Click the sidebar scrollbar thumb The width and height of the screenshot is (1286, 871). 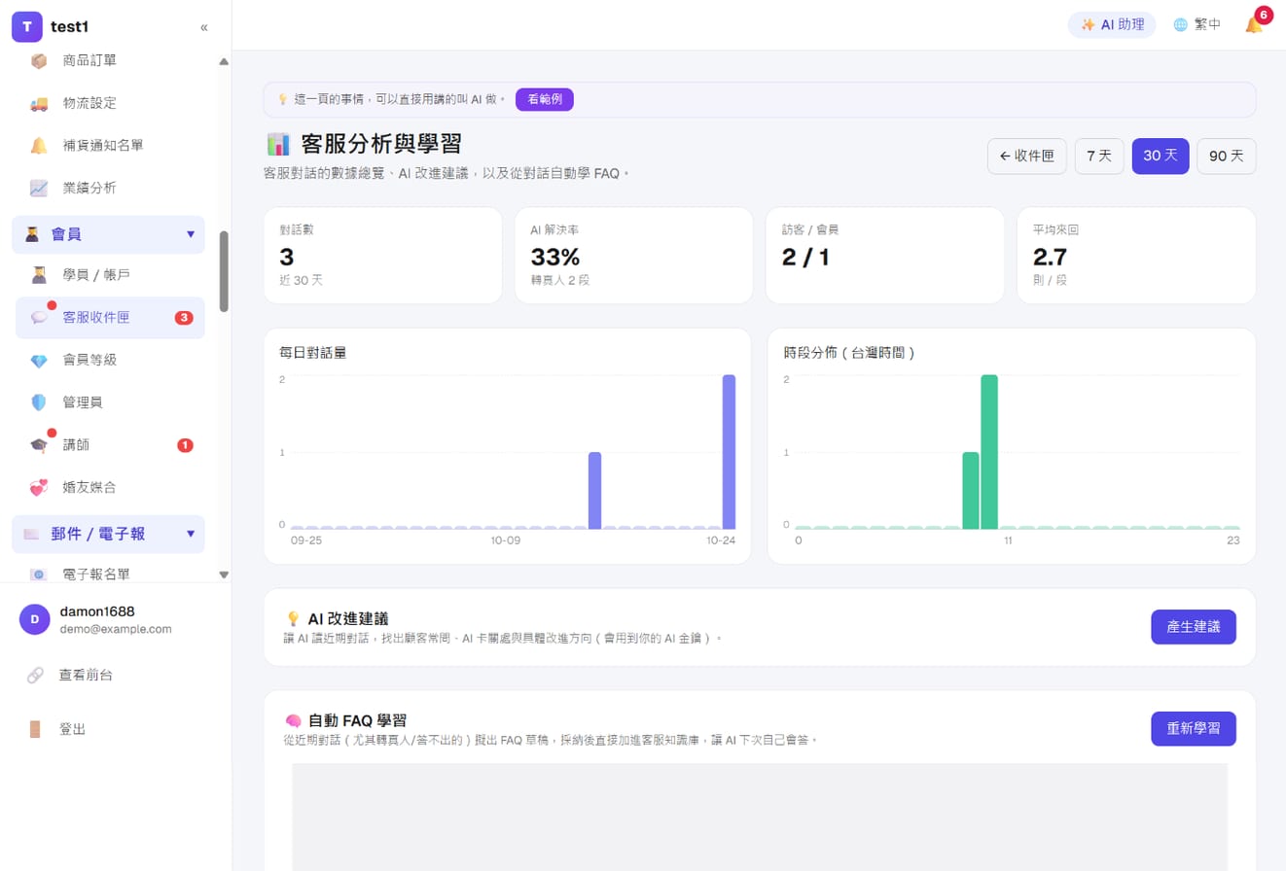224,271
